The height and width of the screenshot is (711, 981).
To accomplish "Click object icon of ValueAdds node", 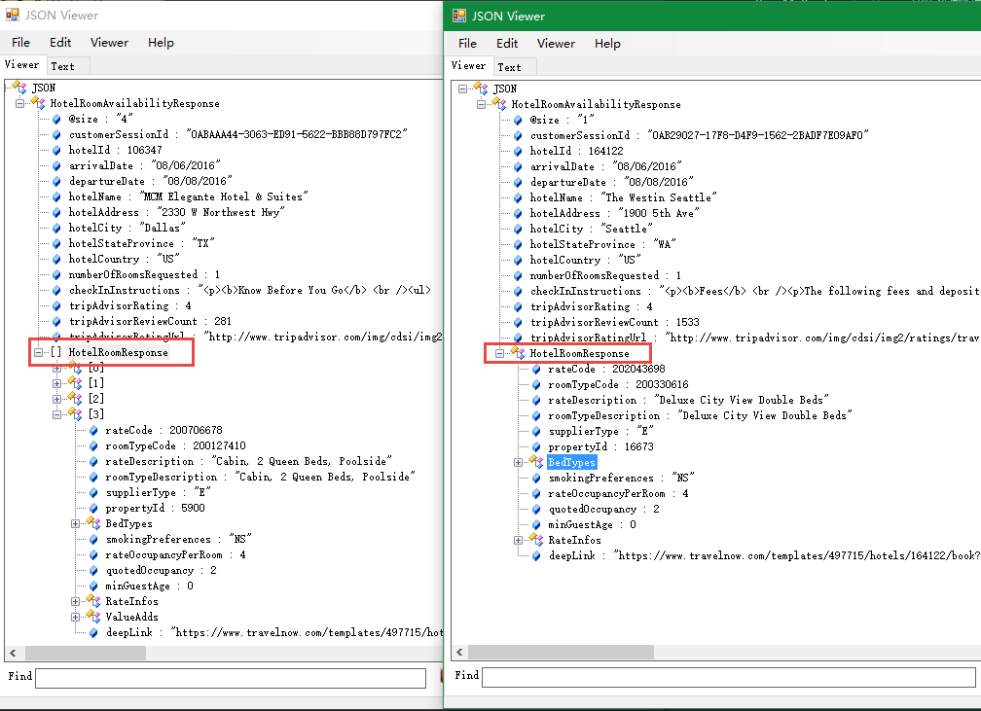I will 93,616.
